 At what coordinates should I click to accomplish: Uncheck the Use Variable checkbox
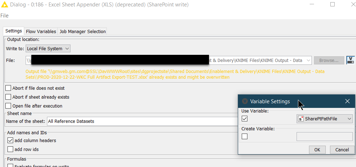[245, 119]
